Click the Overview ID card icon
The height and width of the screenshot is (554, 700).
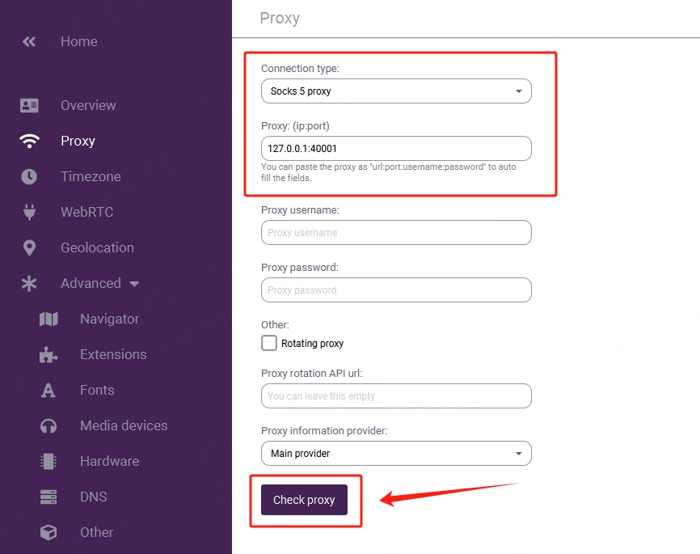(x=29, y=105)
